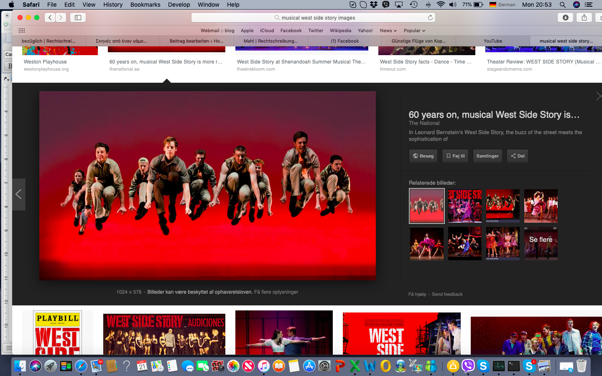Click the address bar search field
Image resolution: width=602 pixels, height=376 pixels.
pos(314,18)
